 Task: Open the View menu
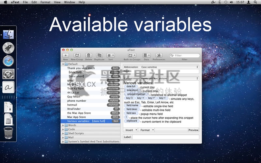click(x=57, y=2)
